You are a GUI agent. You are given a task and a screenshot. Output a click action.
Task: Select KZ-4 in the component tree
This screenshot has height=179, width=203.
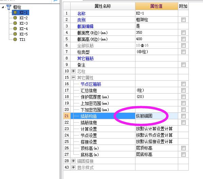(23, 29)
